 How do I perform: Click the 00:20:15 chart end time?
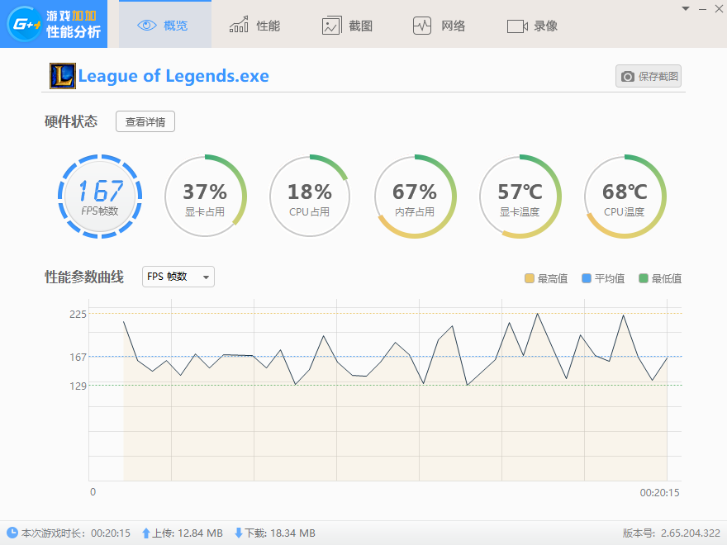[x=659, y=493]
